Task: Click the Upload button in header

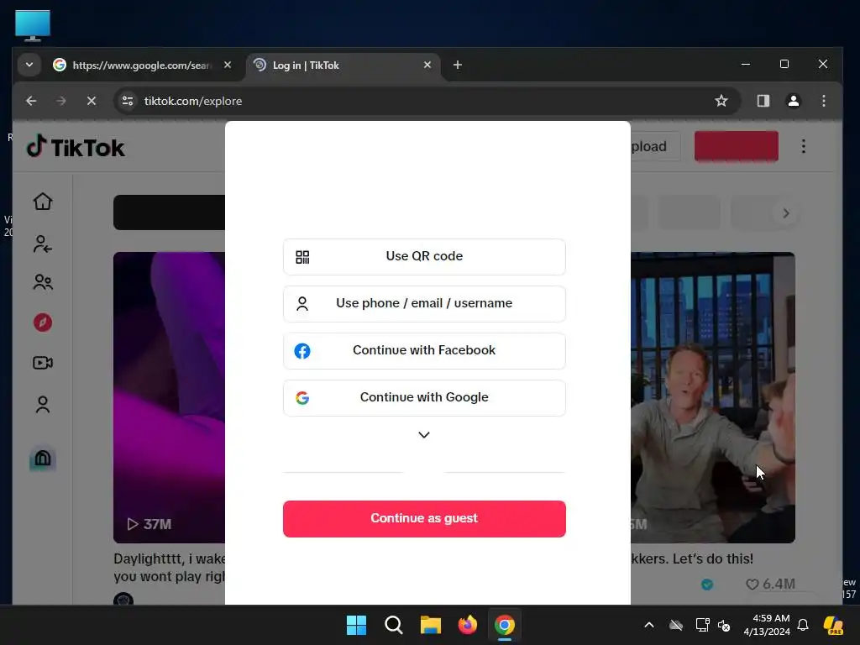Action: tap(655, 146)
